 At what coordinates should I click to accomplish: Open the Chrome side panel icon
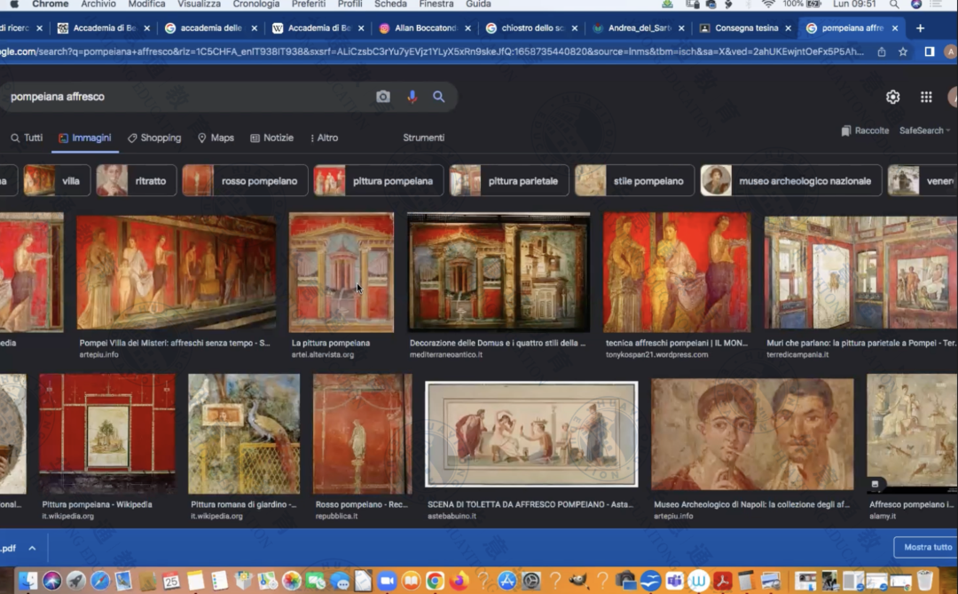point(930,52)
